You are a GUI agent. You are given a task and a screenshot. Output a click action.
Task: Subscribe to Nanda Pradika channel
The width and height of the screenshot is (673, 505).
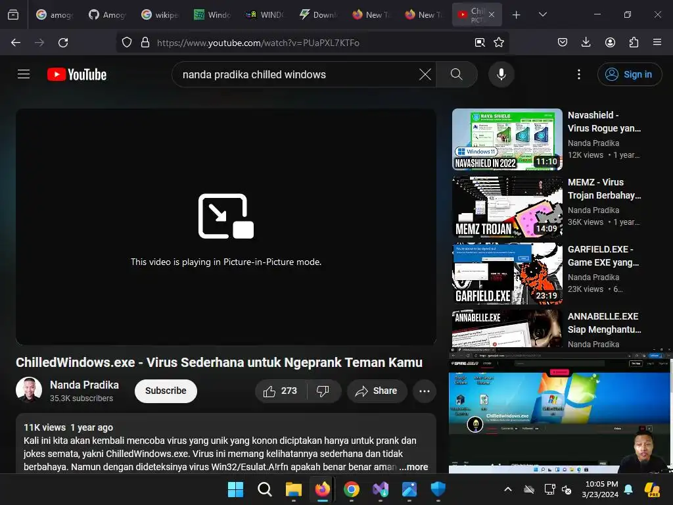[166, 391]
